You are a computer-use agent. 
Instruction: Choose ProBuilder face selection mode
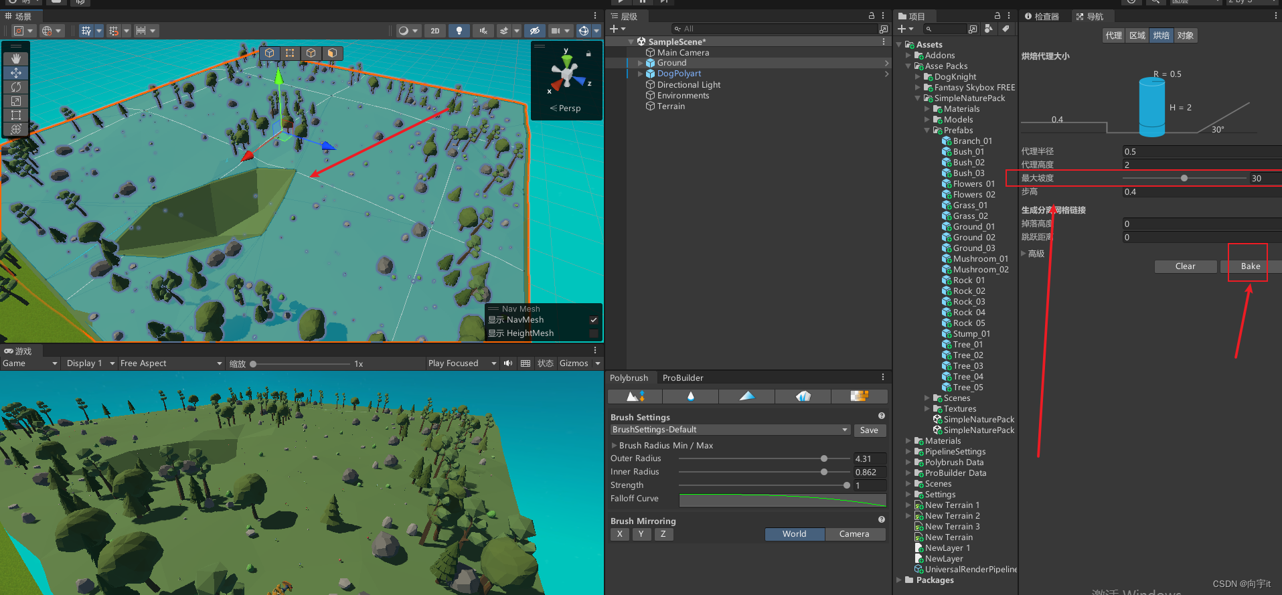click(332, 53)
